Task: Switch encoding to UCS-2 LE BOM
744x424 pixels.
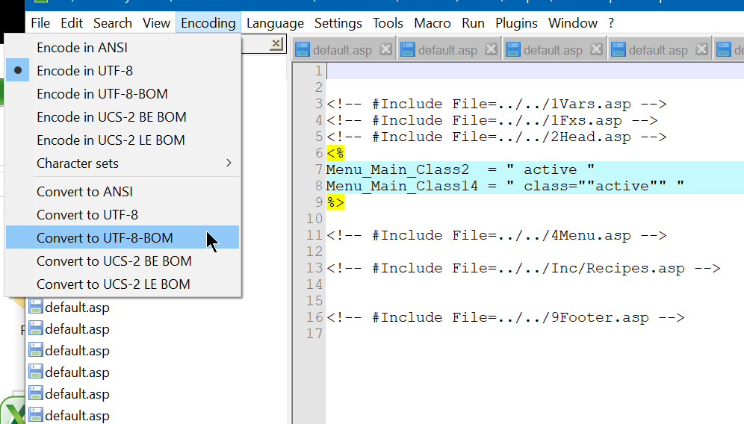Action: click(111, 140)
